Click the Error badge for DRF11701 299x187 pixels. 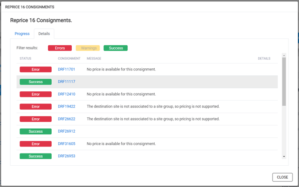coord(36,70)
